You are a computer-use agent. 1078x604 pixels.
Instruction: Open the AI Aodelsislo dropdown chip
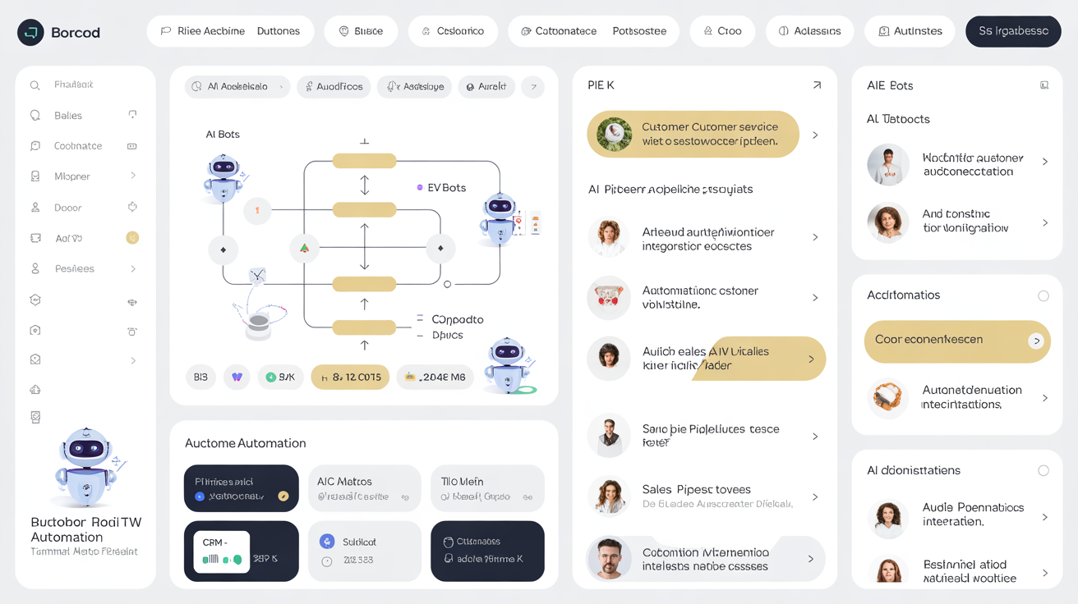tap(237, 86)
